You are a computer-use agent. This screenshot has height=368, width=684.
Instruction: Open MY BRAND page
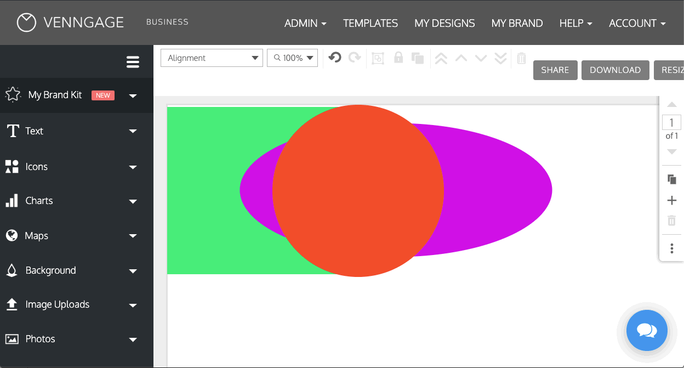[517, 23]
